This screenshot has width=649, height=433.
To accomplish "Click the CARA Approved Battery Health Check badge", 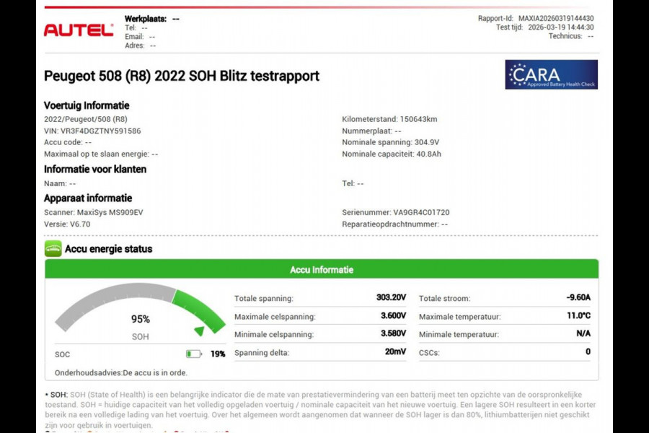I will coord(551,74).
